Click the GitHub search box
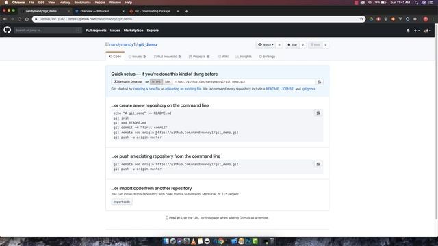Image resolution: width=438 pixels, height=246 pixels. 48,30
